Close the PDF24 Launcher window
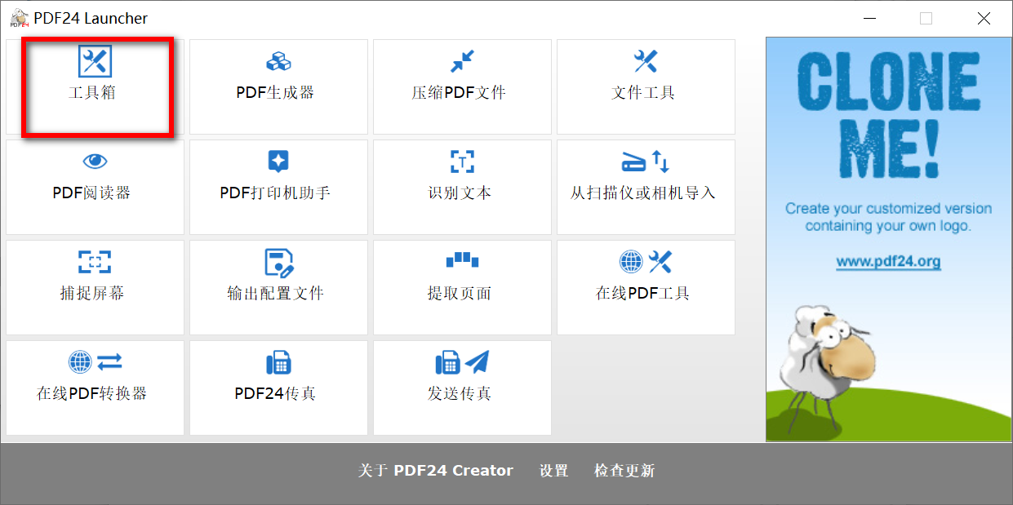Screen dimensions: 1013x505 (984, 18)
